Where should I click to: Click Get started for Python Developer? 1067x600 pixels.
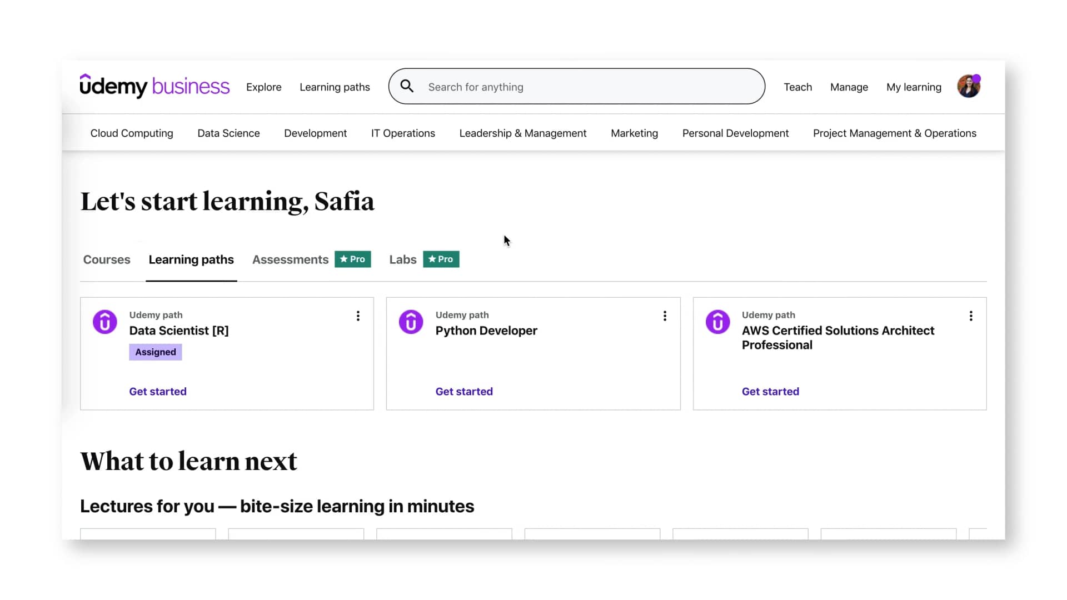tap(464, 392)
